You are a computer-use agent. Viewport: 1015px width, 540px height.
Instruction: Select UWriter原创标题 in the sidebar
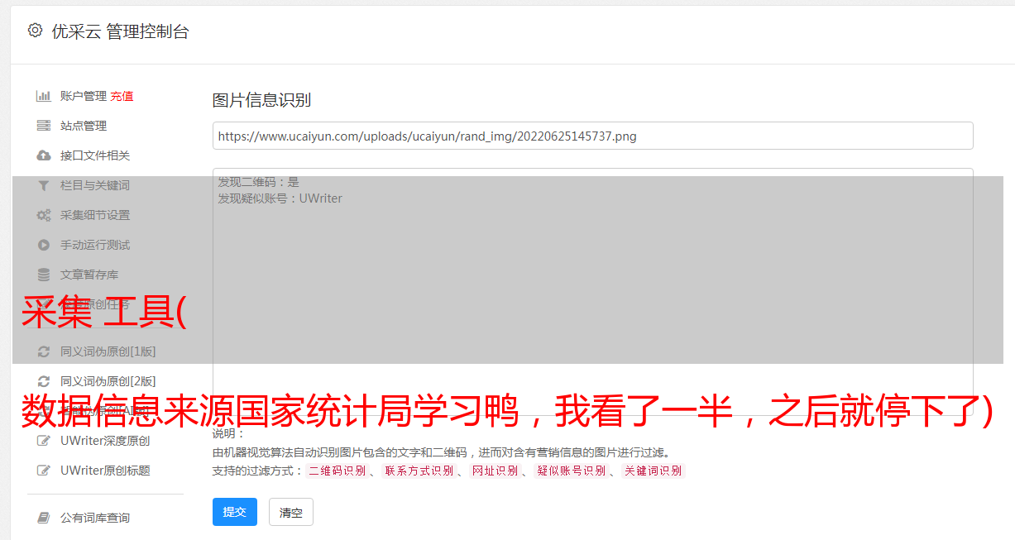pyautogui.click(x=105, y=471)
